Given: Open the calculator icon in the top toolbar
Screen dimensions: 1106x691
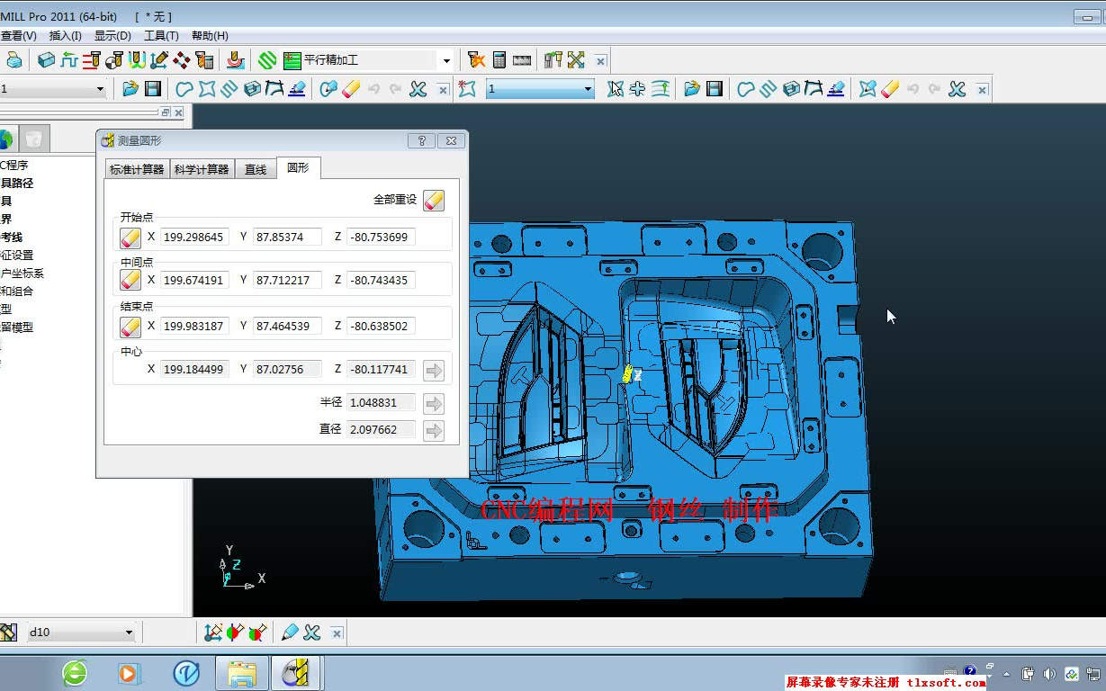Looking at the screenshot, I should pyautogui.click(x=499, y=60).
